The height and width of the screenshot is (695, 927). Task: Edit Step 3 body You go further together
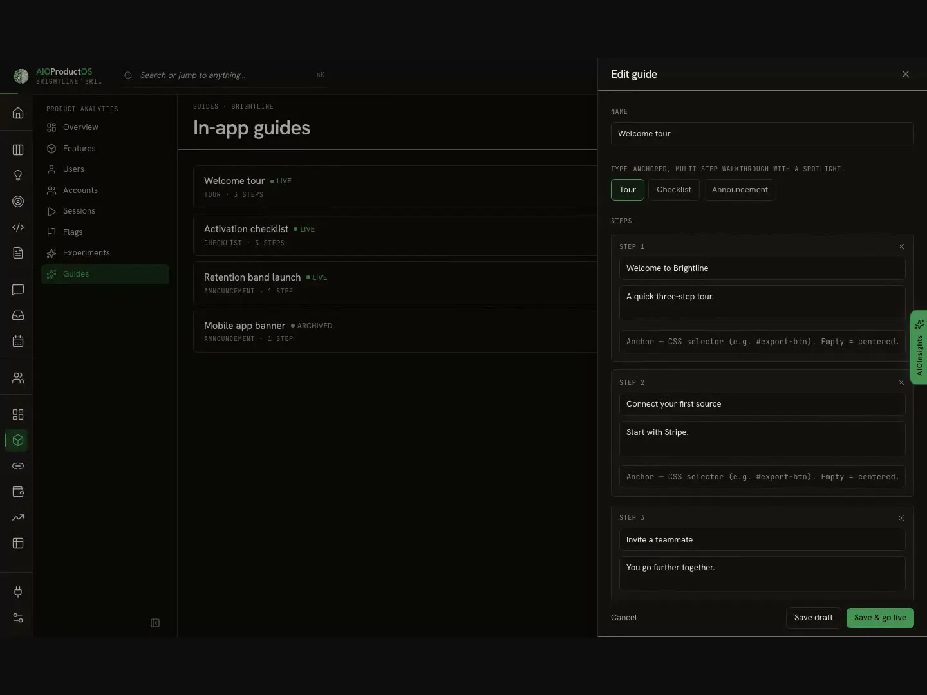(x=762, y=573)
